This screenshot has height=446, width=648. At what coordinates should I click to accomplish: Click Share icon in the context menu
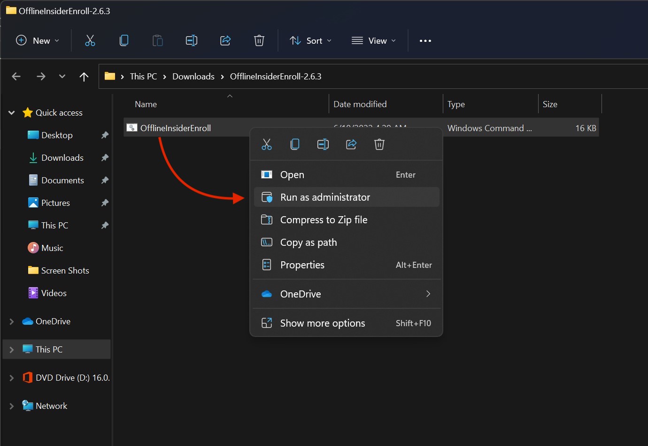tap(351, 144)
